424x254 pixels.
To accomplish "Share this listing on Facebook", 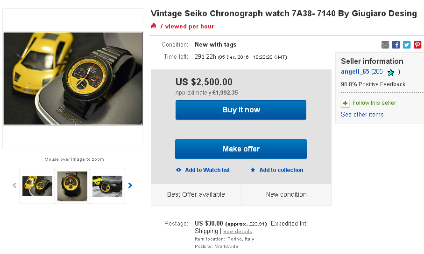I will [x=396, y=45].
